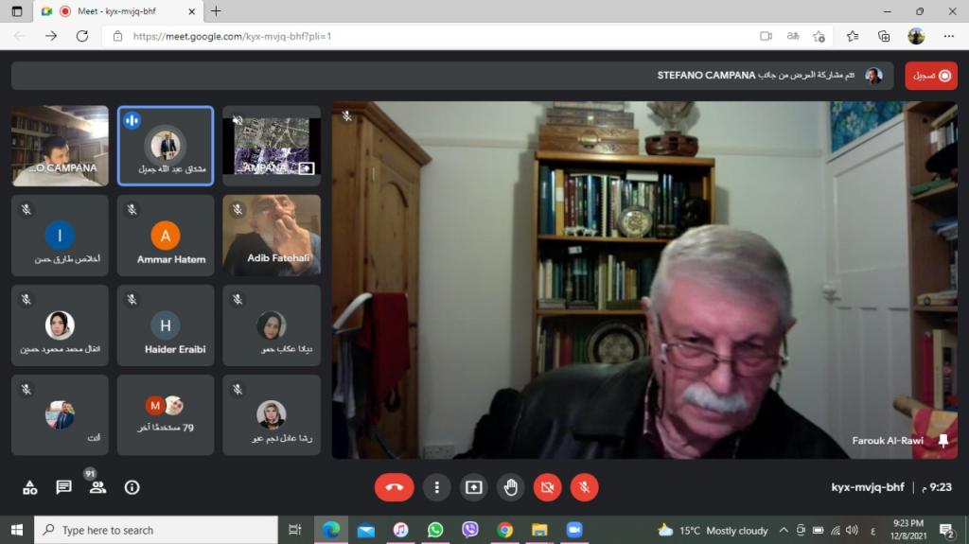
Task: Open a new browser tab
Action: (x=216, y=11)
